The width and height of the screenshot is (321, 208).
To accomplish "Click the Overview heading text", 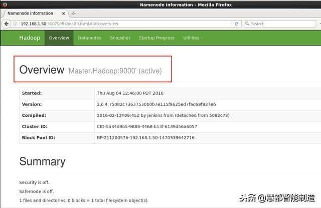I will point(42,70).
